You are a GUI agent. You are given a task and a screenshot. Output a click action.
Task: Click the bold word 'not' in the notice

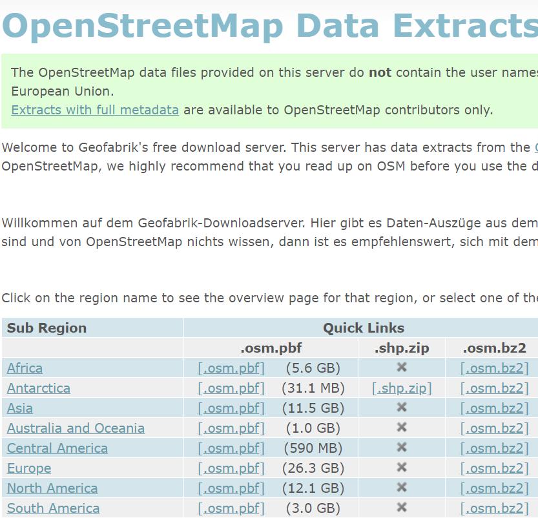[380, 73]
